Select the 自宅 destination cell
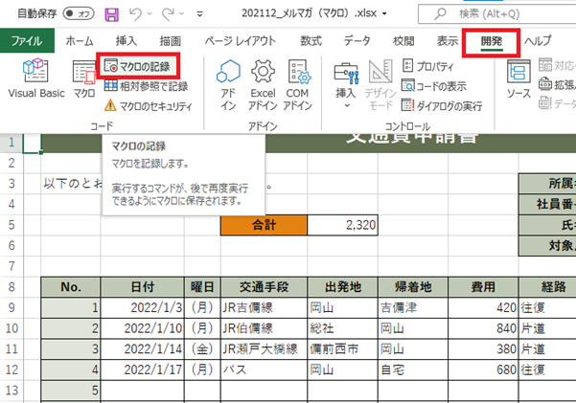 tap(413, 369)
